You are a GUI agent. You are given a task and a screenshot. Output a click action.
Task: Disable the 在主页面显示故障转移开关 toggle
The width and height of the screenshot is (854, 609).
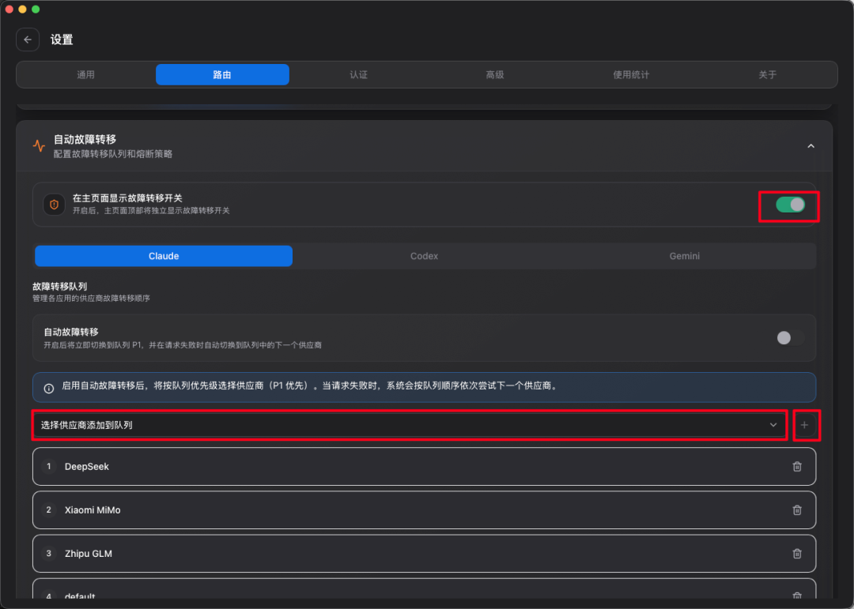(789, 205)
